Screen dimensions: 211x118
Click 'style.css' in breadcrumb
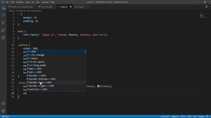coord(22,11)
